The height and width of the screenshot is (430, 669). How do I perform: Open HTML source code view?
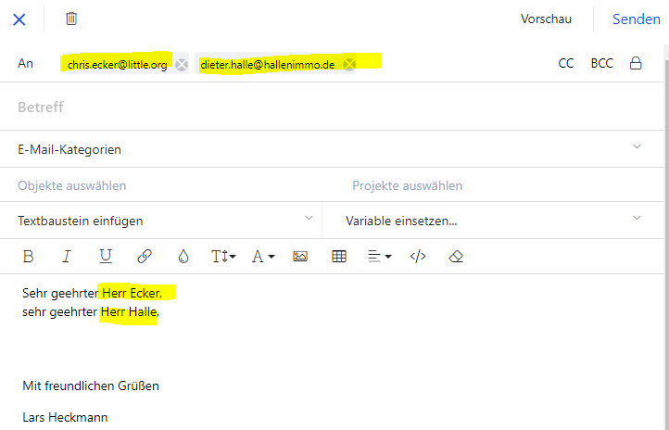click(418, 257)
